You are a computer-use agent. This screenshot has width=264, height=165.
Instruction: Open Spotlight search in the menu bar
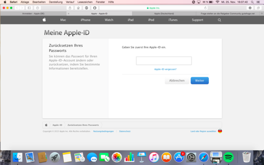pos(252,2)
